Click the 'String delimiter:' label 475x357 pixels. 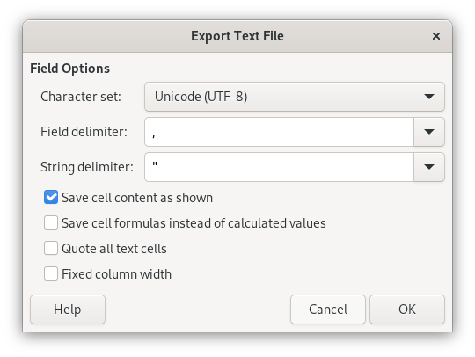(87, 167)
